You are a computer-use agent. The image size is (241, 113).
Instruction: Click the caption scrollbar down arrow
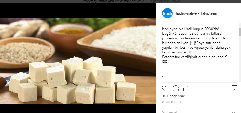pos(240,80)
